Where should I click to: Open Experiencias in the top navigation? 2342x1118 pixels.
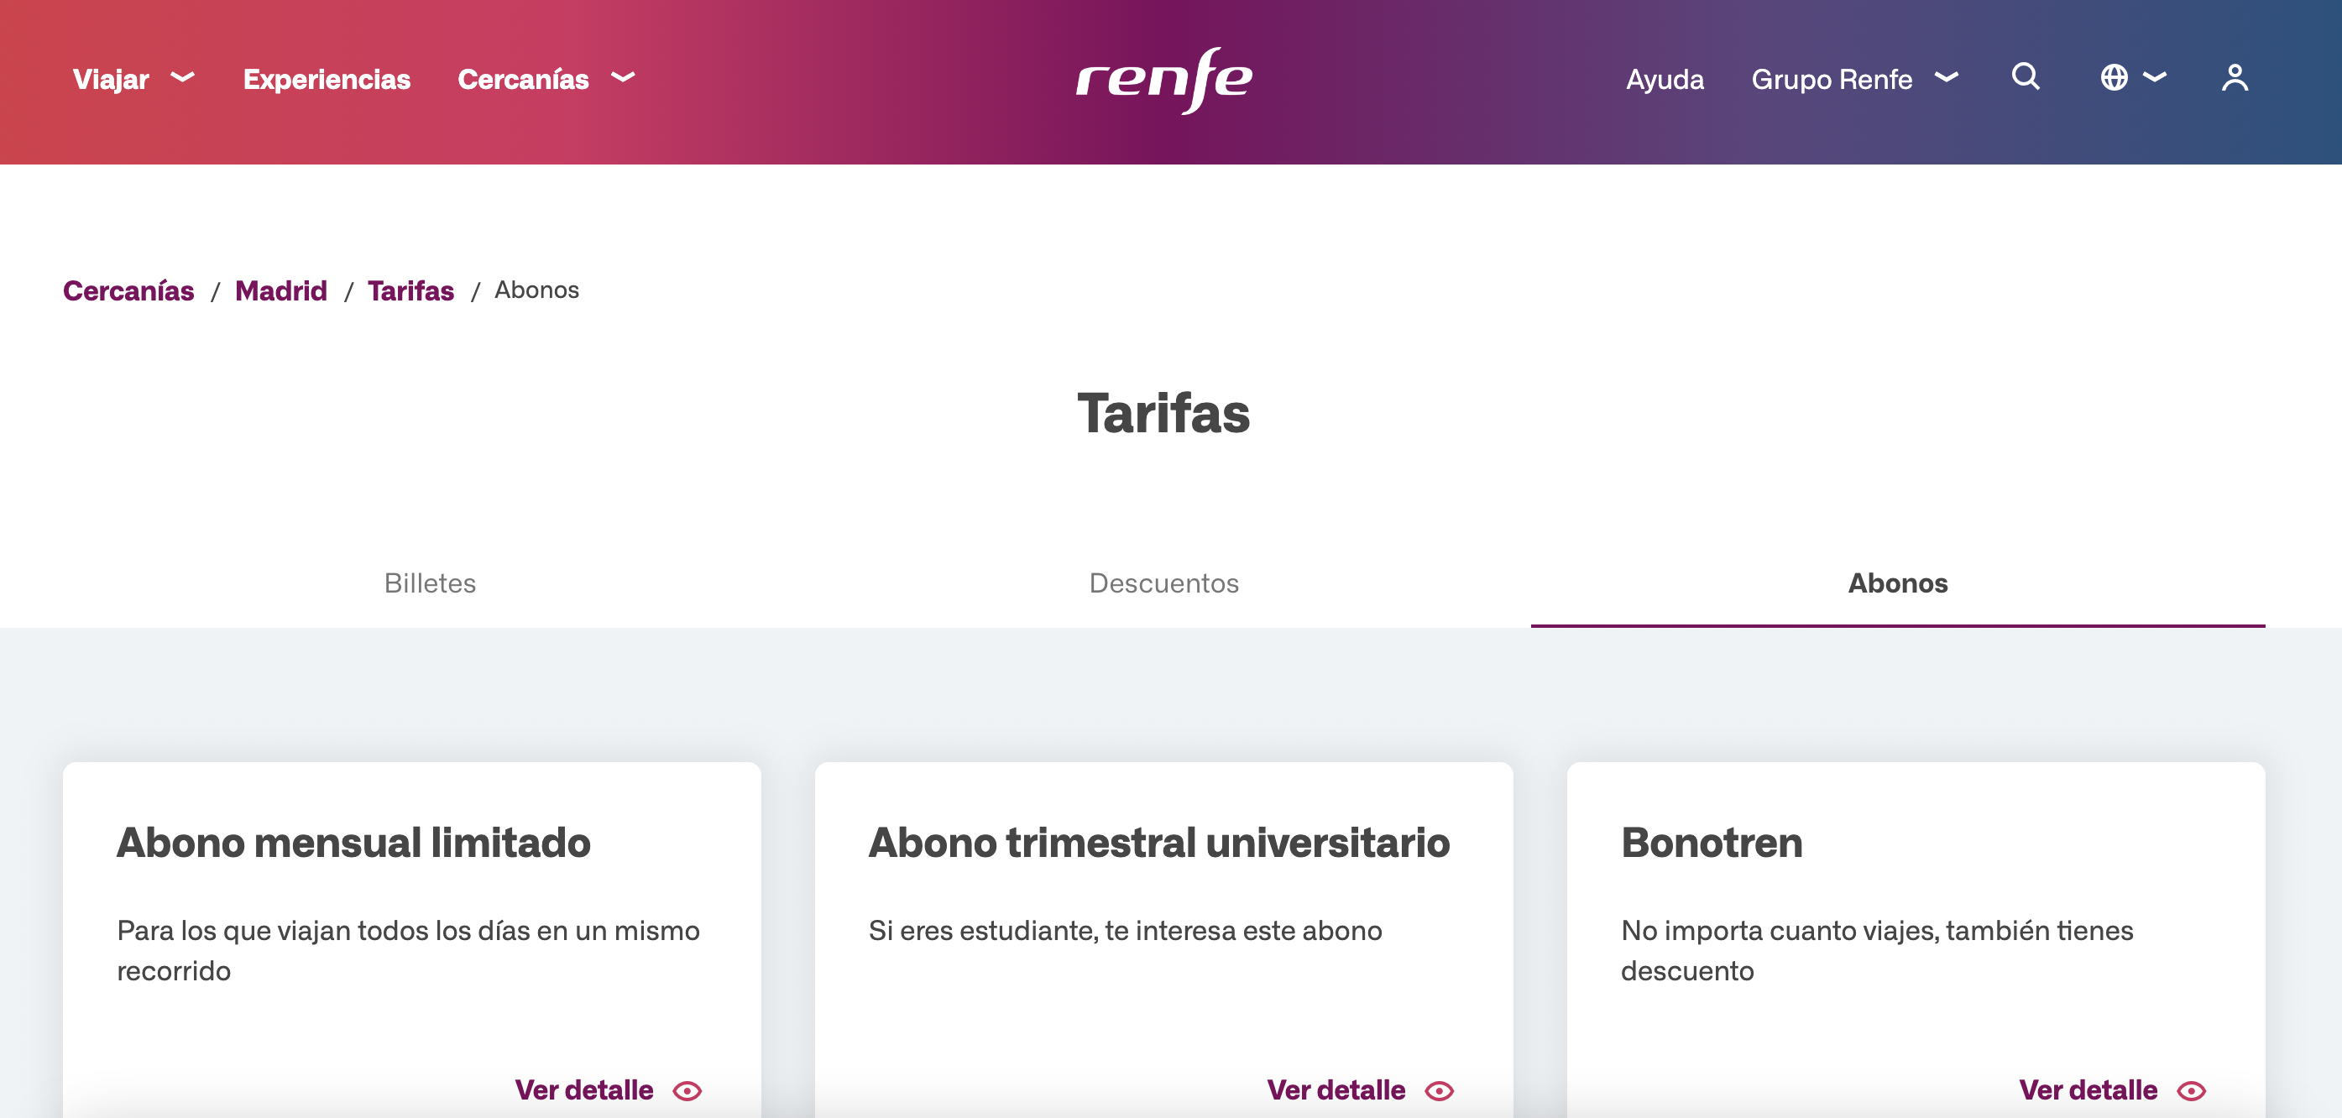327,79
